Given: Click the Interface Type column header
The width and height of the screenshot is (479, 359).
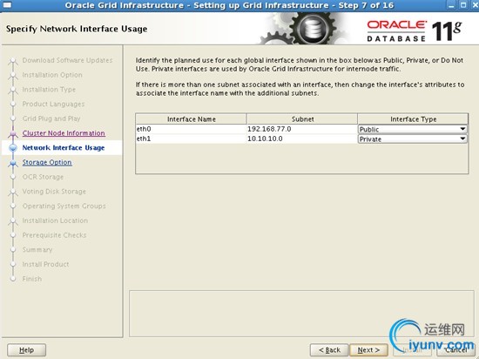Looking at the screenshot, I should (413, 119).
